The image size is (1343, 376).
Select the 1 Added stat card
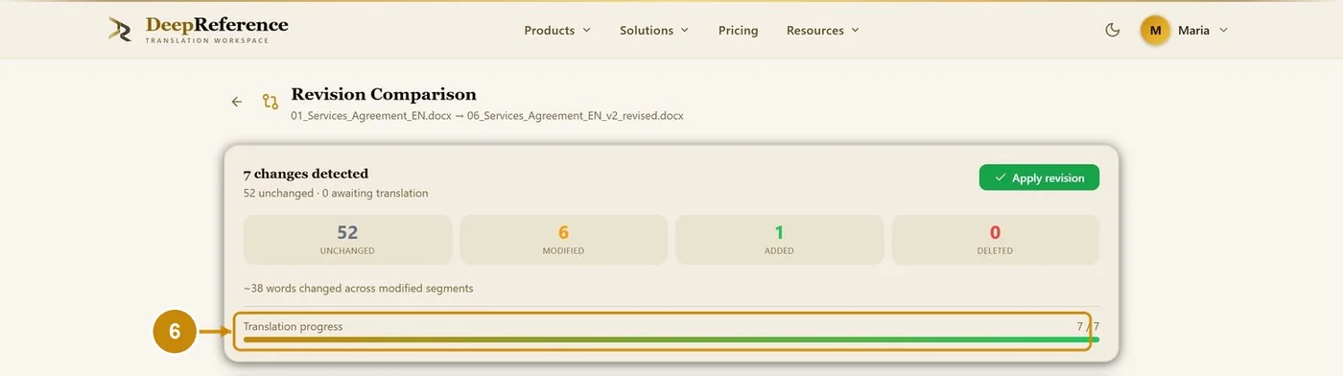pyautogui.click(x=779, y=240)
